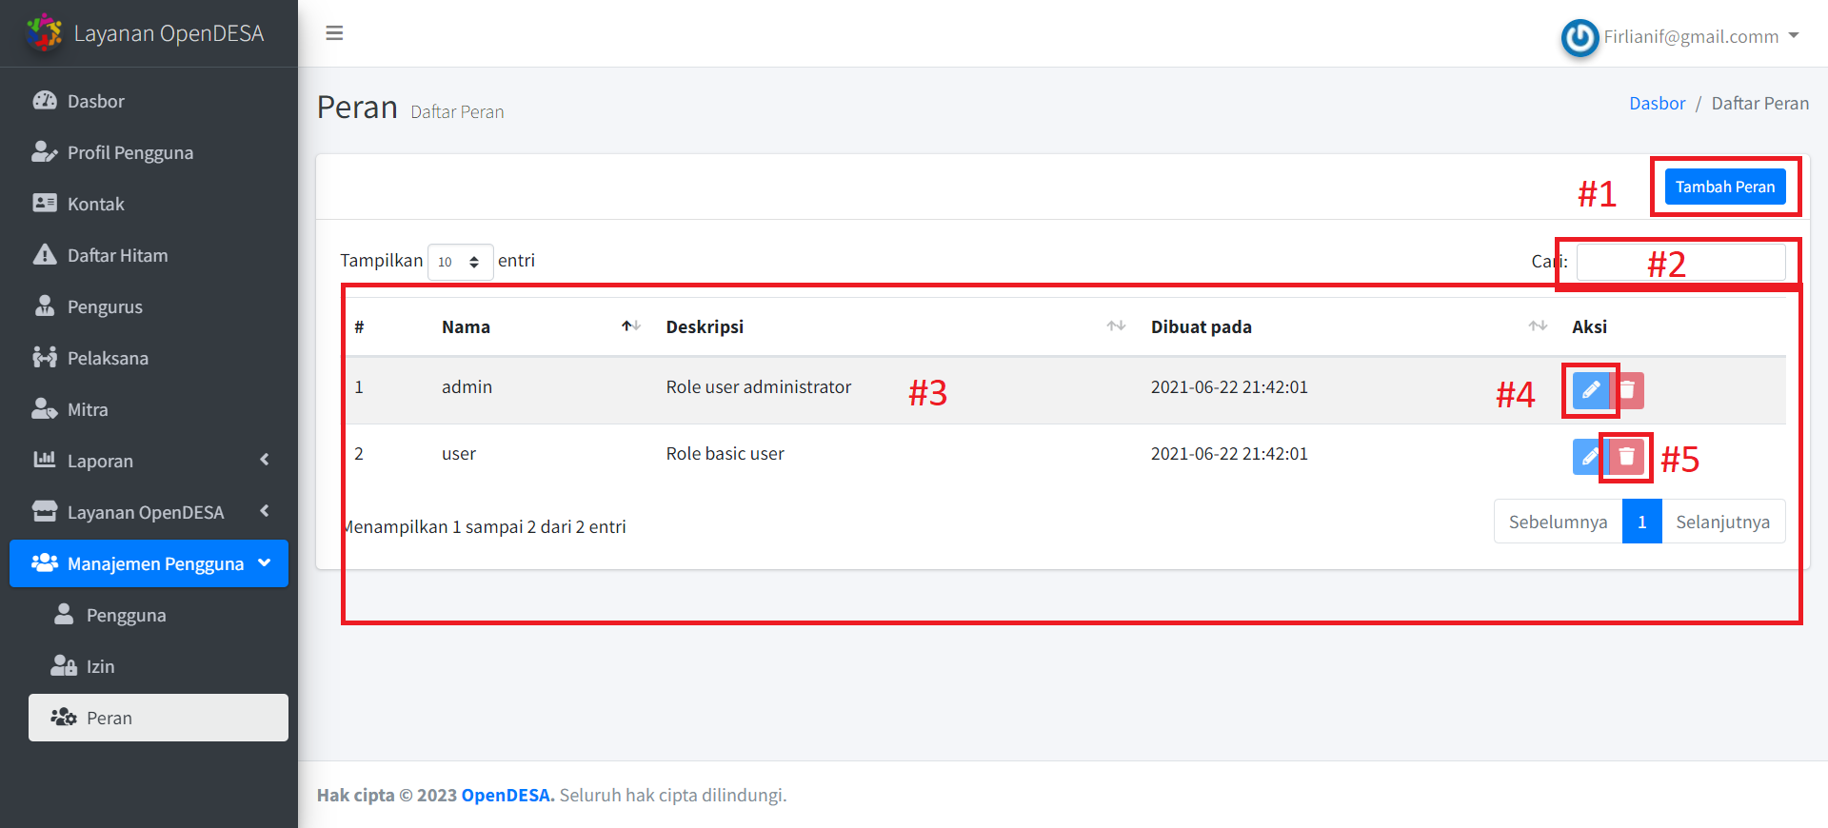Viewport: 1828px width, 828px height.
Task: Click the 'Menampilkan 1 sampai 2 dari 2 entri' text
Action: pyautogui.click(x=484, y=526)
